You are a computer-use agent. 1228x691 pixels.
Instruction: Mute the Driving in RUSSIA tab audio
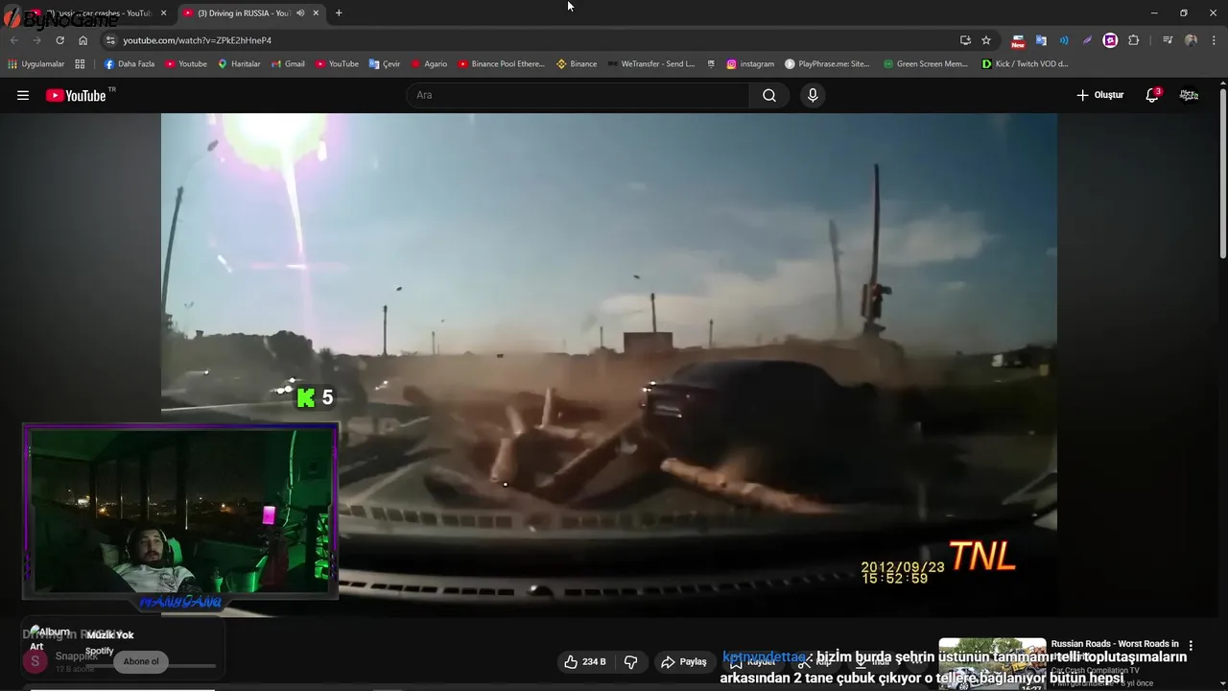(300, 13)
